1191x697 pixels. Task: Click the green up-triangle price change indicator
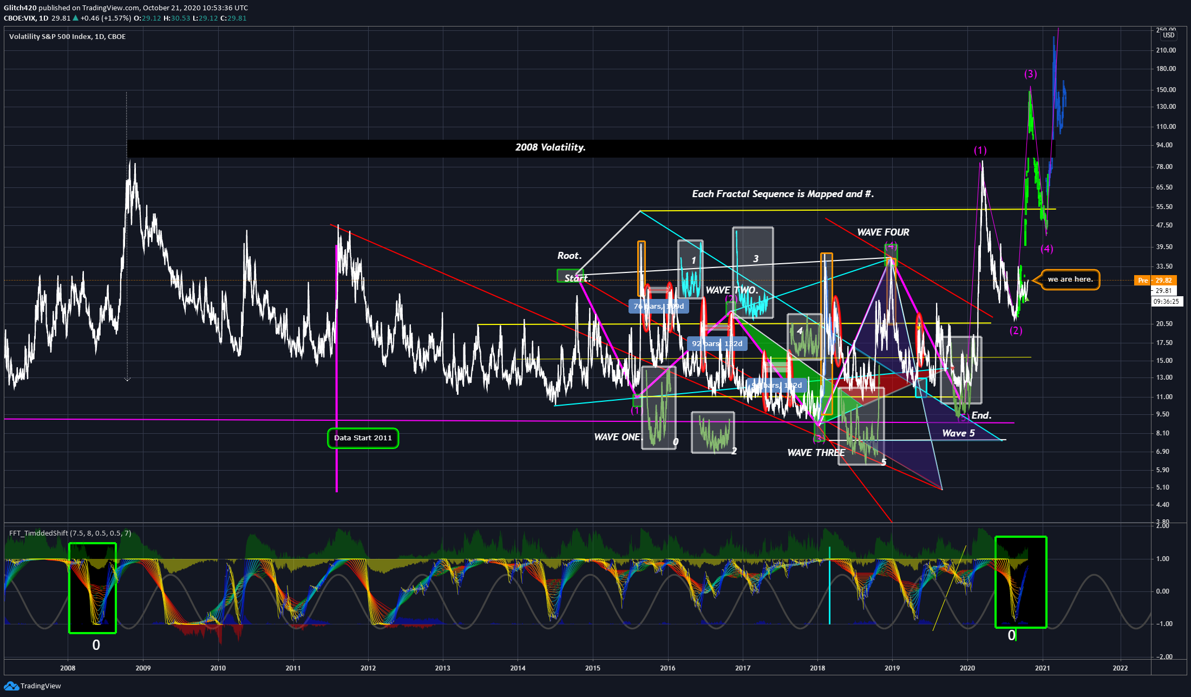point(76,18)
